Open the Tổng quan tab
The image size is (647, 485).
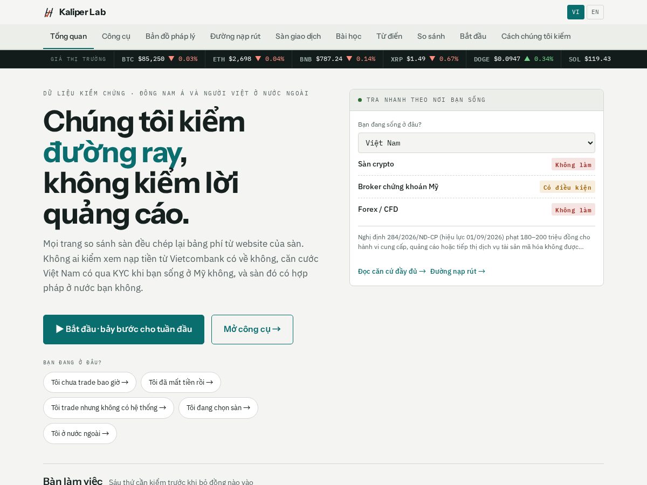point(68,36)
